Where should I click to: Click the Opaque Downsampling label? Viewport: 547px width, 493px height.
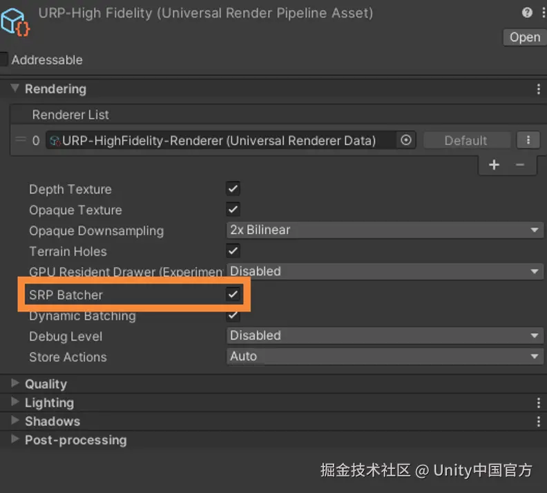(96, 231)
